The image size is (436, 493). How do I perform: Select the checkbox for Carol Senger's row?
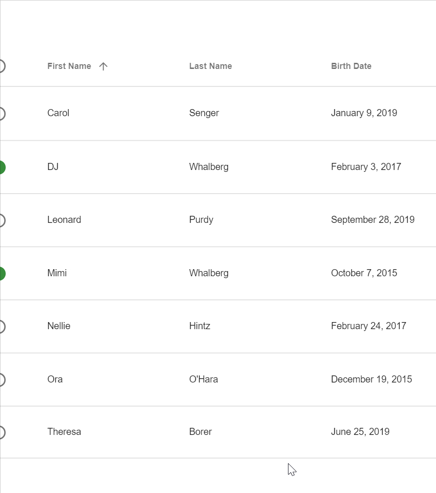point(2,113)
